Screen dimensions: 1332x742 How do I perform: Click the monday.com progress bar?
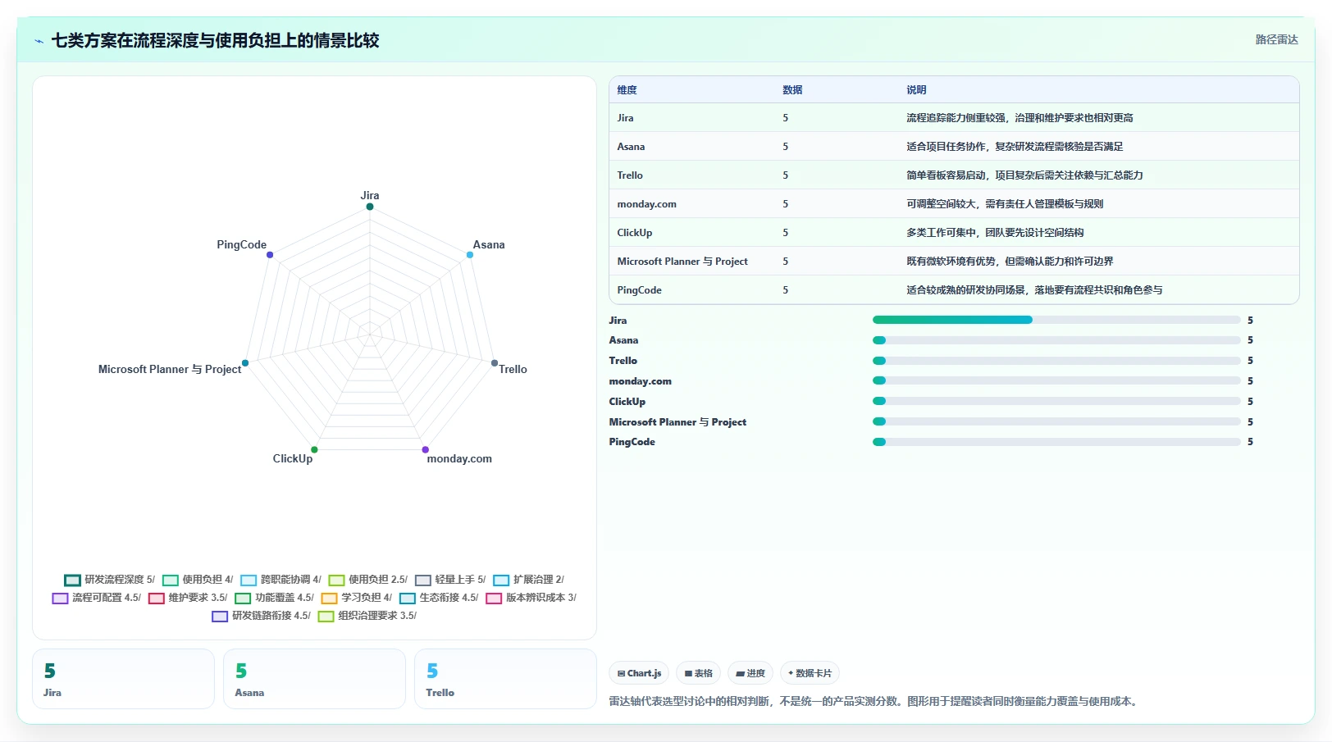point(1056,380)
